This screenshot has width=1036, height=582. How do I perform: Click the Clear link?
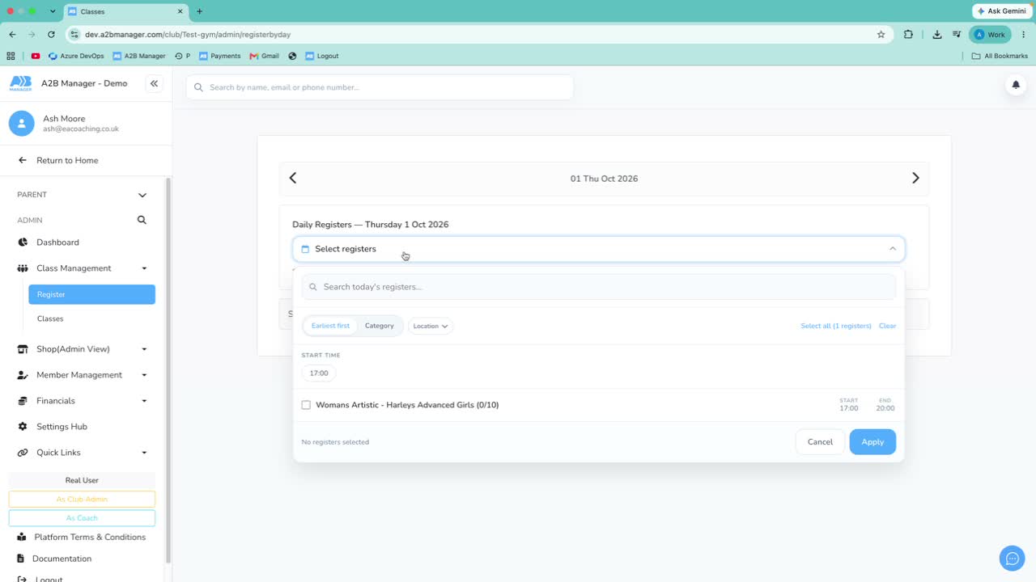[x=887, y=326]
